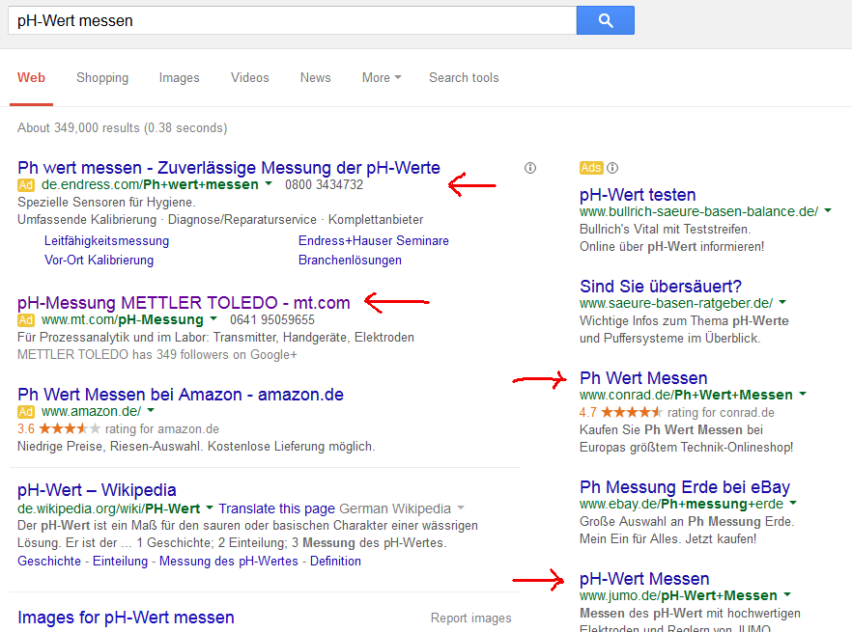Switch to the Shopping tab
This screenshot has width=852, height=632.
click(x=101, y=78)
